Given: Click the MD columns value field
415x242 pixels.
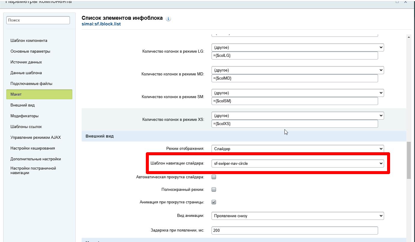Looking at the screenshot, I should coord(294,78).
